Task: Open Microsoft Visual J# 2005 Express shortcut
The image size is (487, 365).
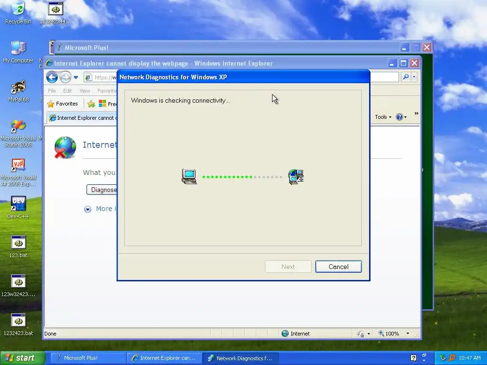Action: (19, 173)
